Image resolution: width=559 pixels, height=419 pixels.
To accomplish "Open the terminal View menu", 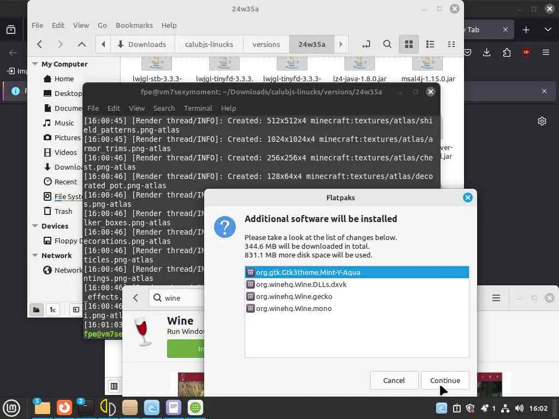I will point(136,108).
